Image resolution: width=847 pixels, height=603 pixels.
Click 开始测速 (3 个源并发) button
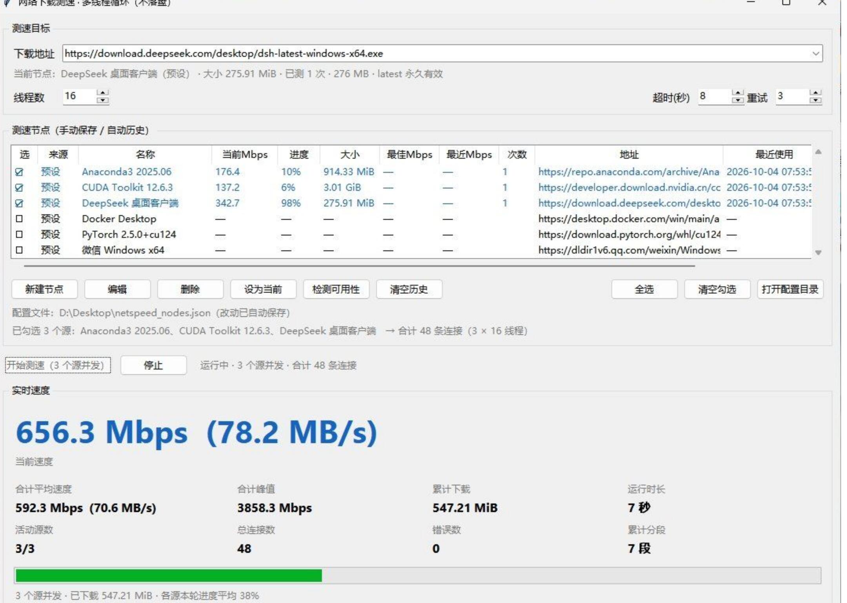coord(58,366)
